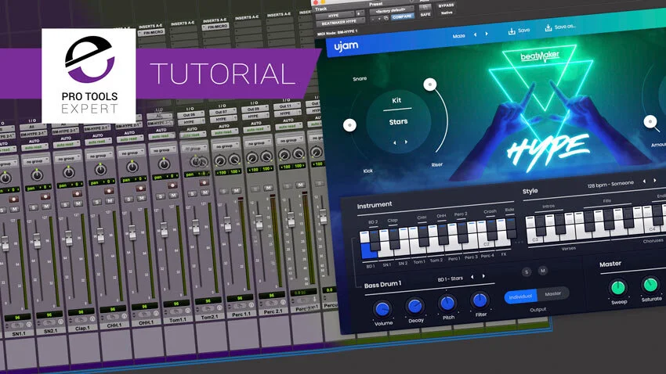This screenshot has width=666, height=374.
Task: Solo the CHH.1 mixer track
Action: (x=97, y=202)
